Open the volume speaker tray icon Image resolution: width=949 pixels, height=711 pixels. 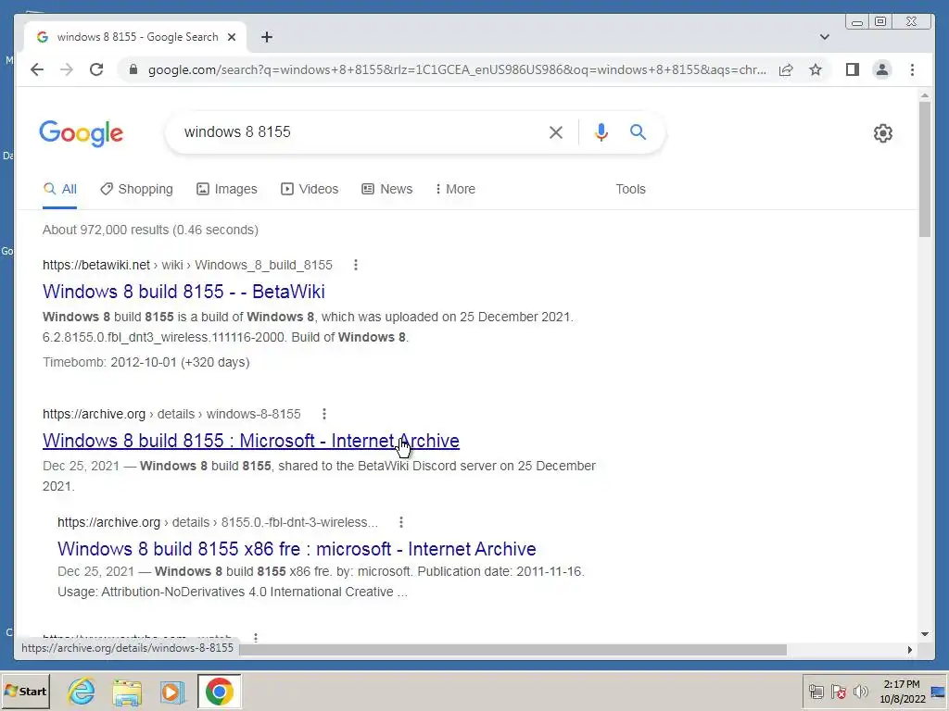click(x=861, y=692)
